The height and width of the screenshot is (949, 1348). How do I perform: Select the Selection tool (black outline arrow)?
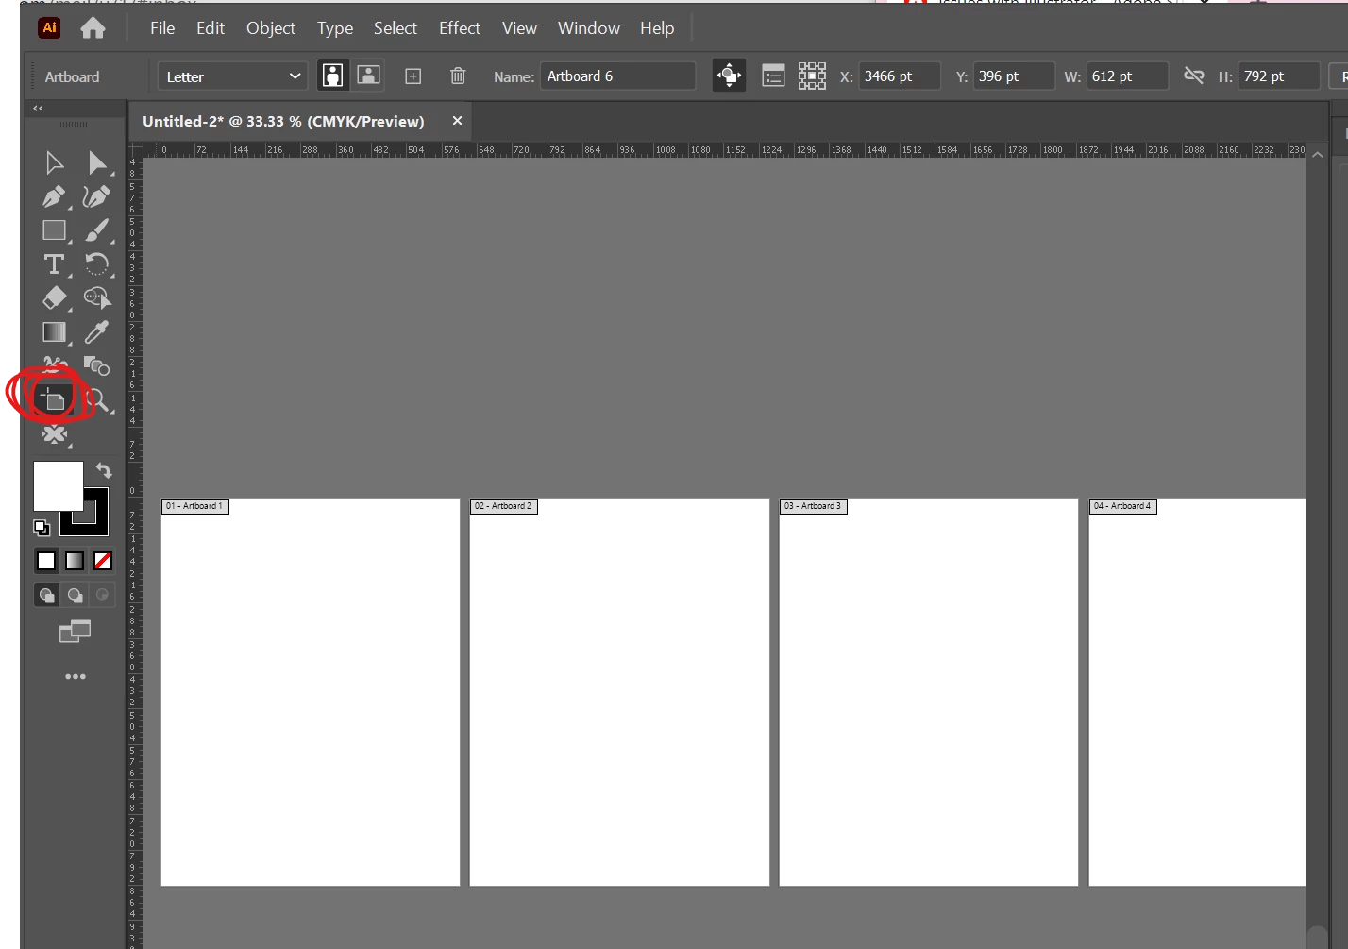[x=54, y=163]
